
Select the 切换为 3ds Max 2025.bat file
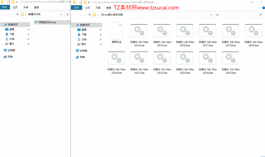coord(230,62)
